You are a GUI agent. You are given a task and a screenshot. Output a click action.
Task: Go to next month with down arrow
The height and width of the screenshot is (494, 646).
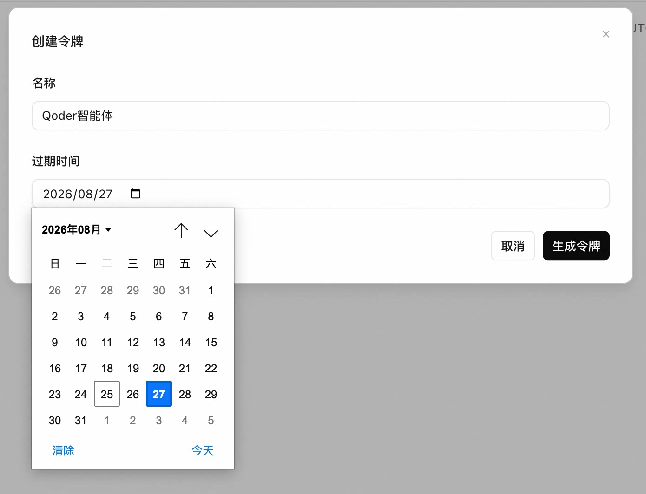(x=211, y=230)
